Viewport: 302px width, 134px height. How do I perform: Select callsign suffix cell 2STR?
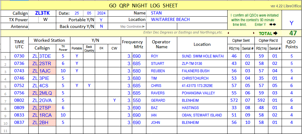point(47,63)
